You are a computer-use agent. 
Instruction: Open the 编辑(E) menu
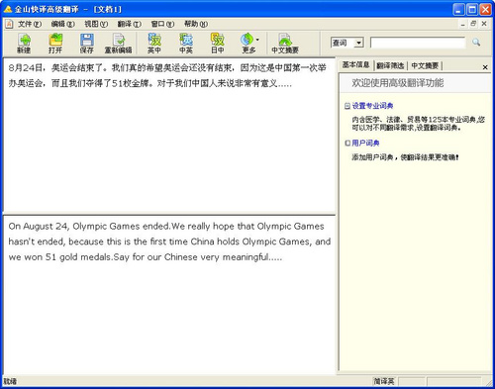tap(62, 24)
